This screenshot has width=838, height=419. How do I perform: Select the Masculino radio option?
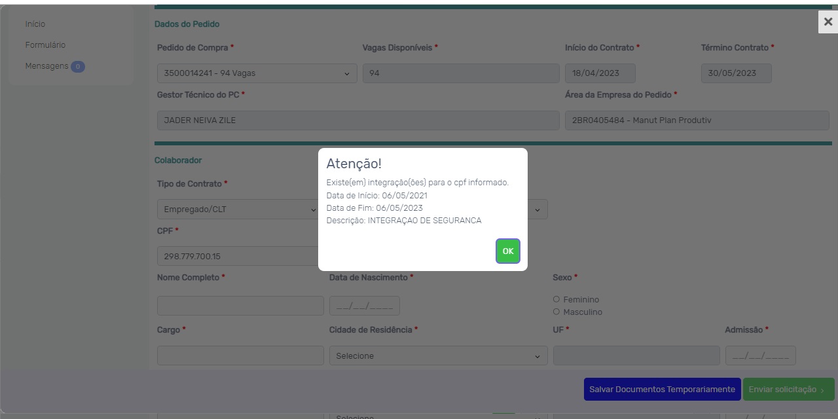pos(556,312)
